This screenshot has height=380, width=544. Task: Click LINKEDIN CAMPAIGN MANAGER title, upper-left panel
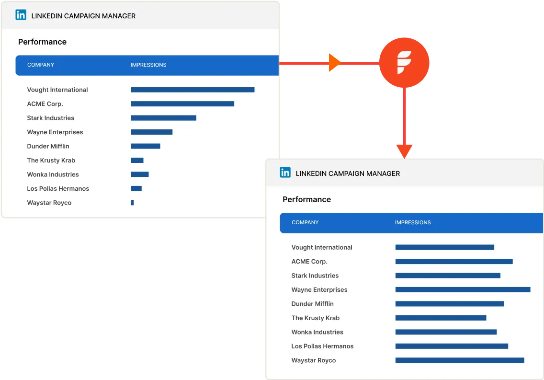point(83,16)
